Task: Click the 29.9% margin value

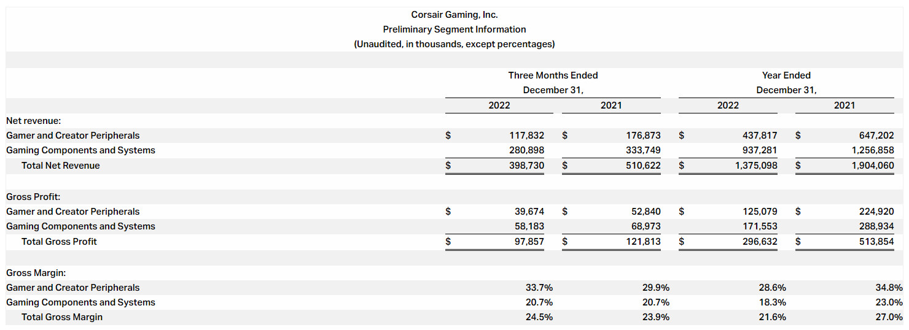Action: 657,288
